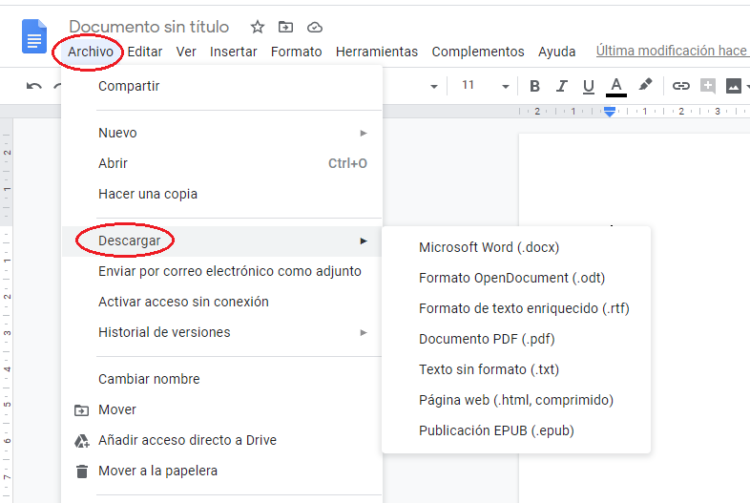Screen dimensions: 750x503
Task: Click the insert image icon
Action: (733, 86)
